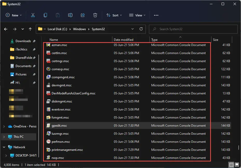Open Documents in quick access
This screenshot has width=241, height=168.
[x=23, y=66]
